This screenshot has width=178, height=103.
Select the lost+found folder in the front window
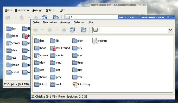(60, 48)
